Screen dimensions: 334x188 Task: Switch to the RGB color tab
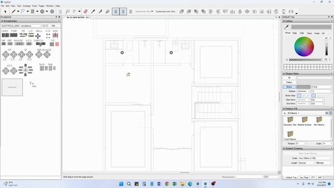pyautogui.click(x=294, y=33)
